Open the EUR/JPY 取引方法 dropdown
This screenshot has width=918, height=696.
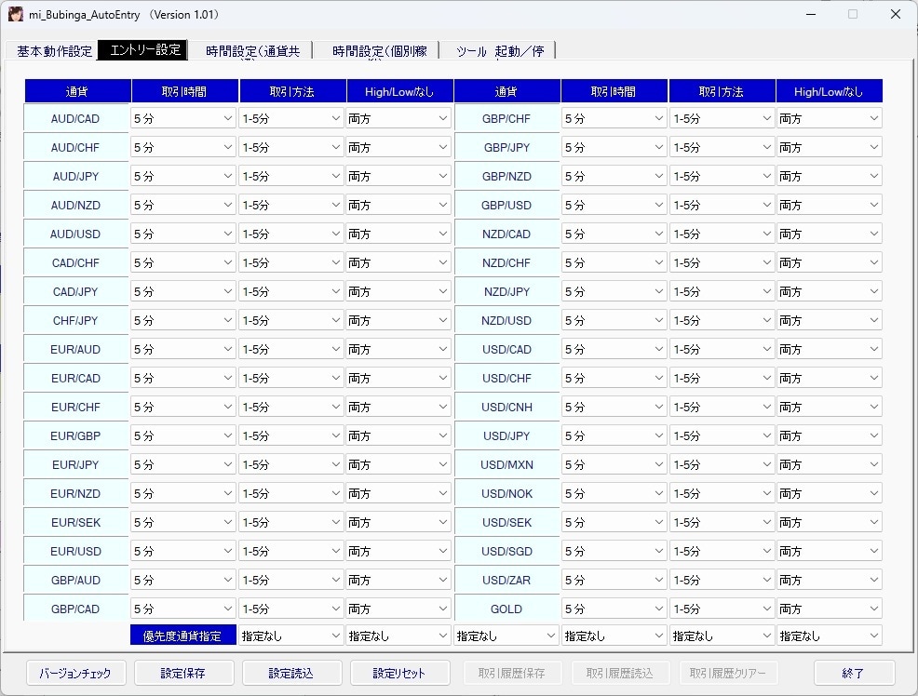point(291,464)
